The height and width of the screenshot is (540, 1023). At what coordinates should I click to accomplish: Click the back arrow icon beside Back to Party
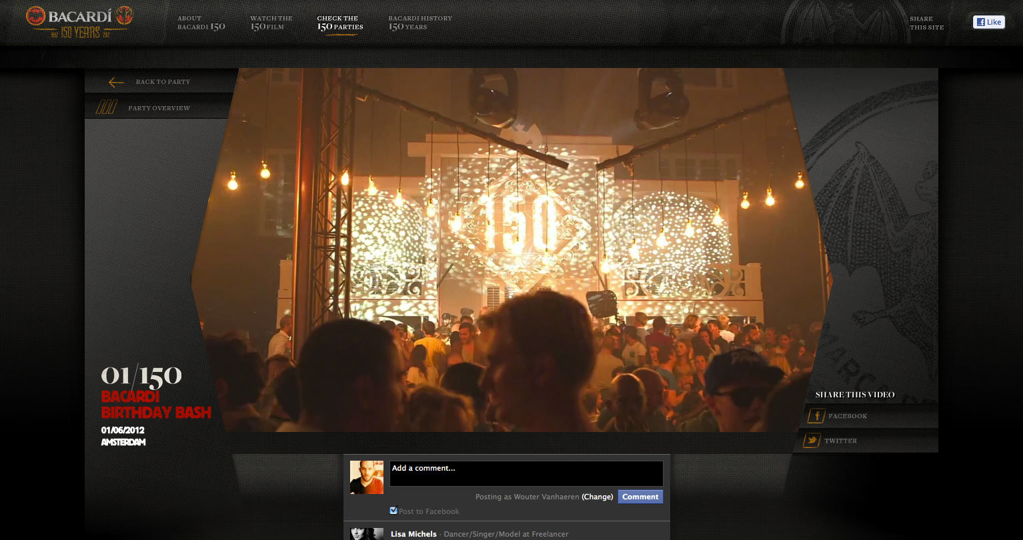[x=117, y=82]
